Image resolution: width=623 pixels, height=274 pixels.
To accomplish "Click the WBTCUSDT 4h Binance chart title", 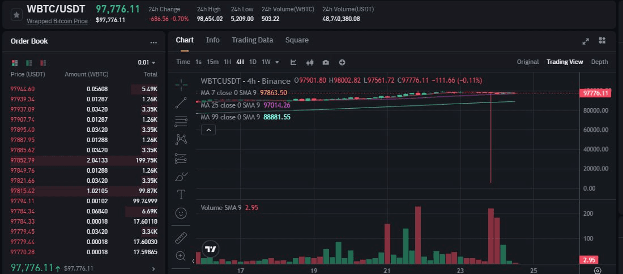I will (246, 81).
